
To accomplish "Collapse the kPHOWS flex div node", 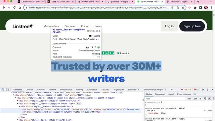I will click(x=17, y=104).
